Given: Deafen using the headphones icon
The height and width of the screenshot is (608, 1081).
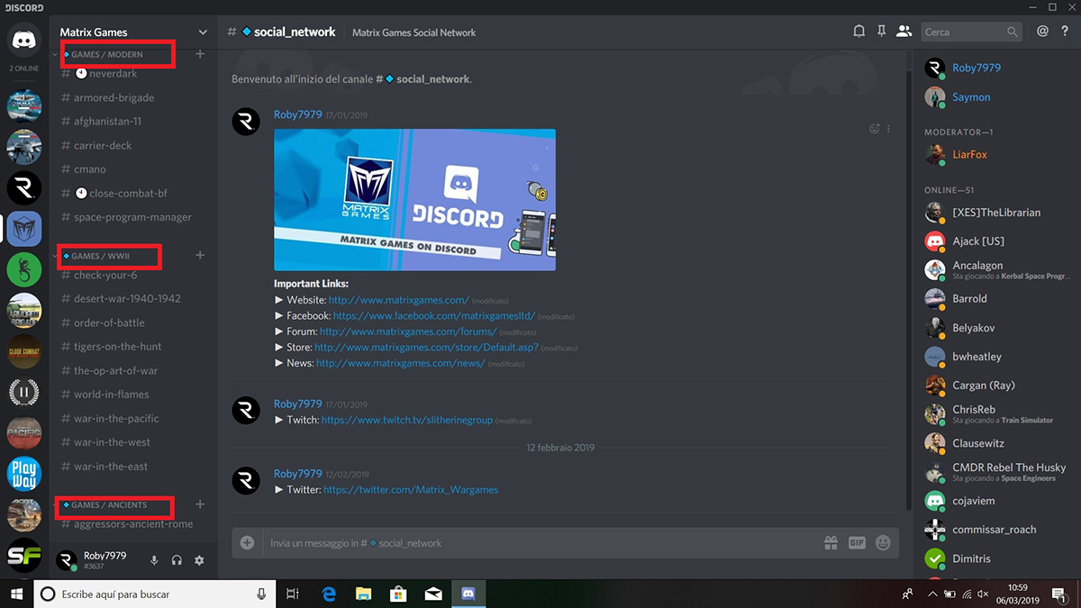Looking at the screenshot, I should click(x=177, y=560).
